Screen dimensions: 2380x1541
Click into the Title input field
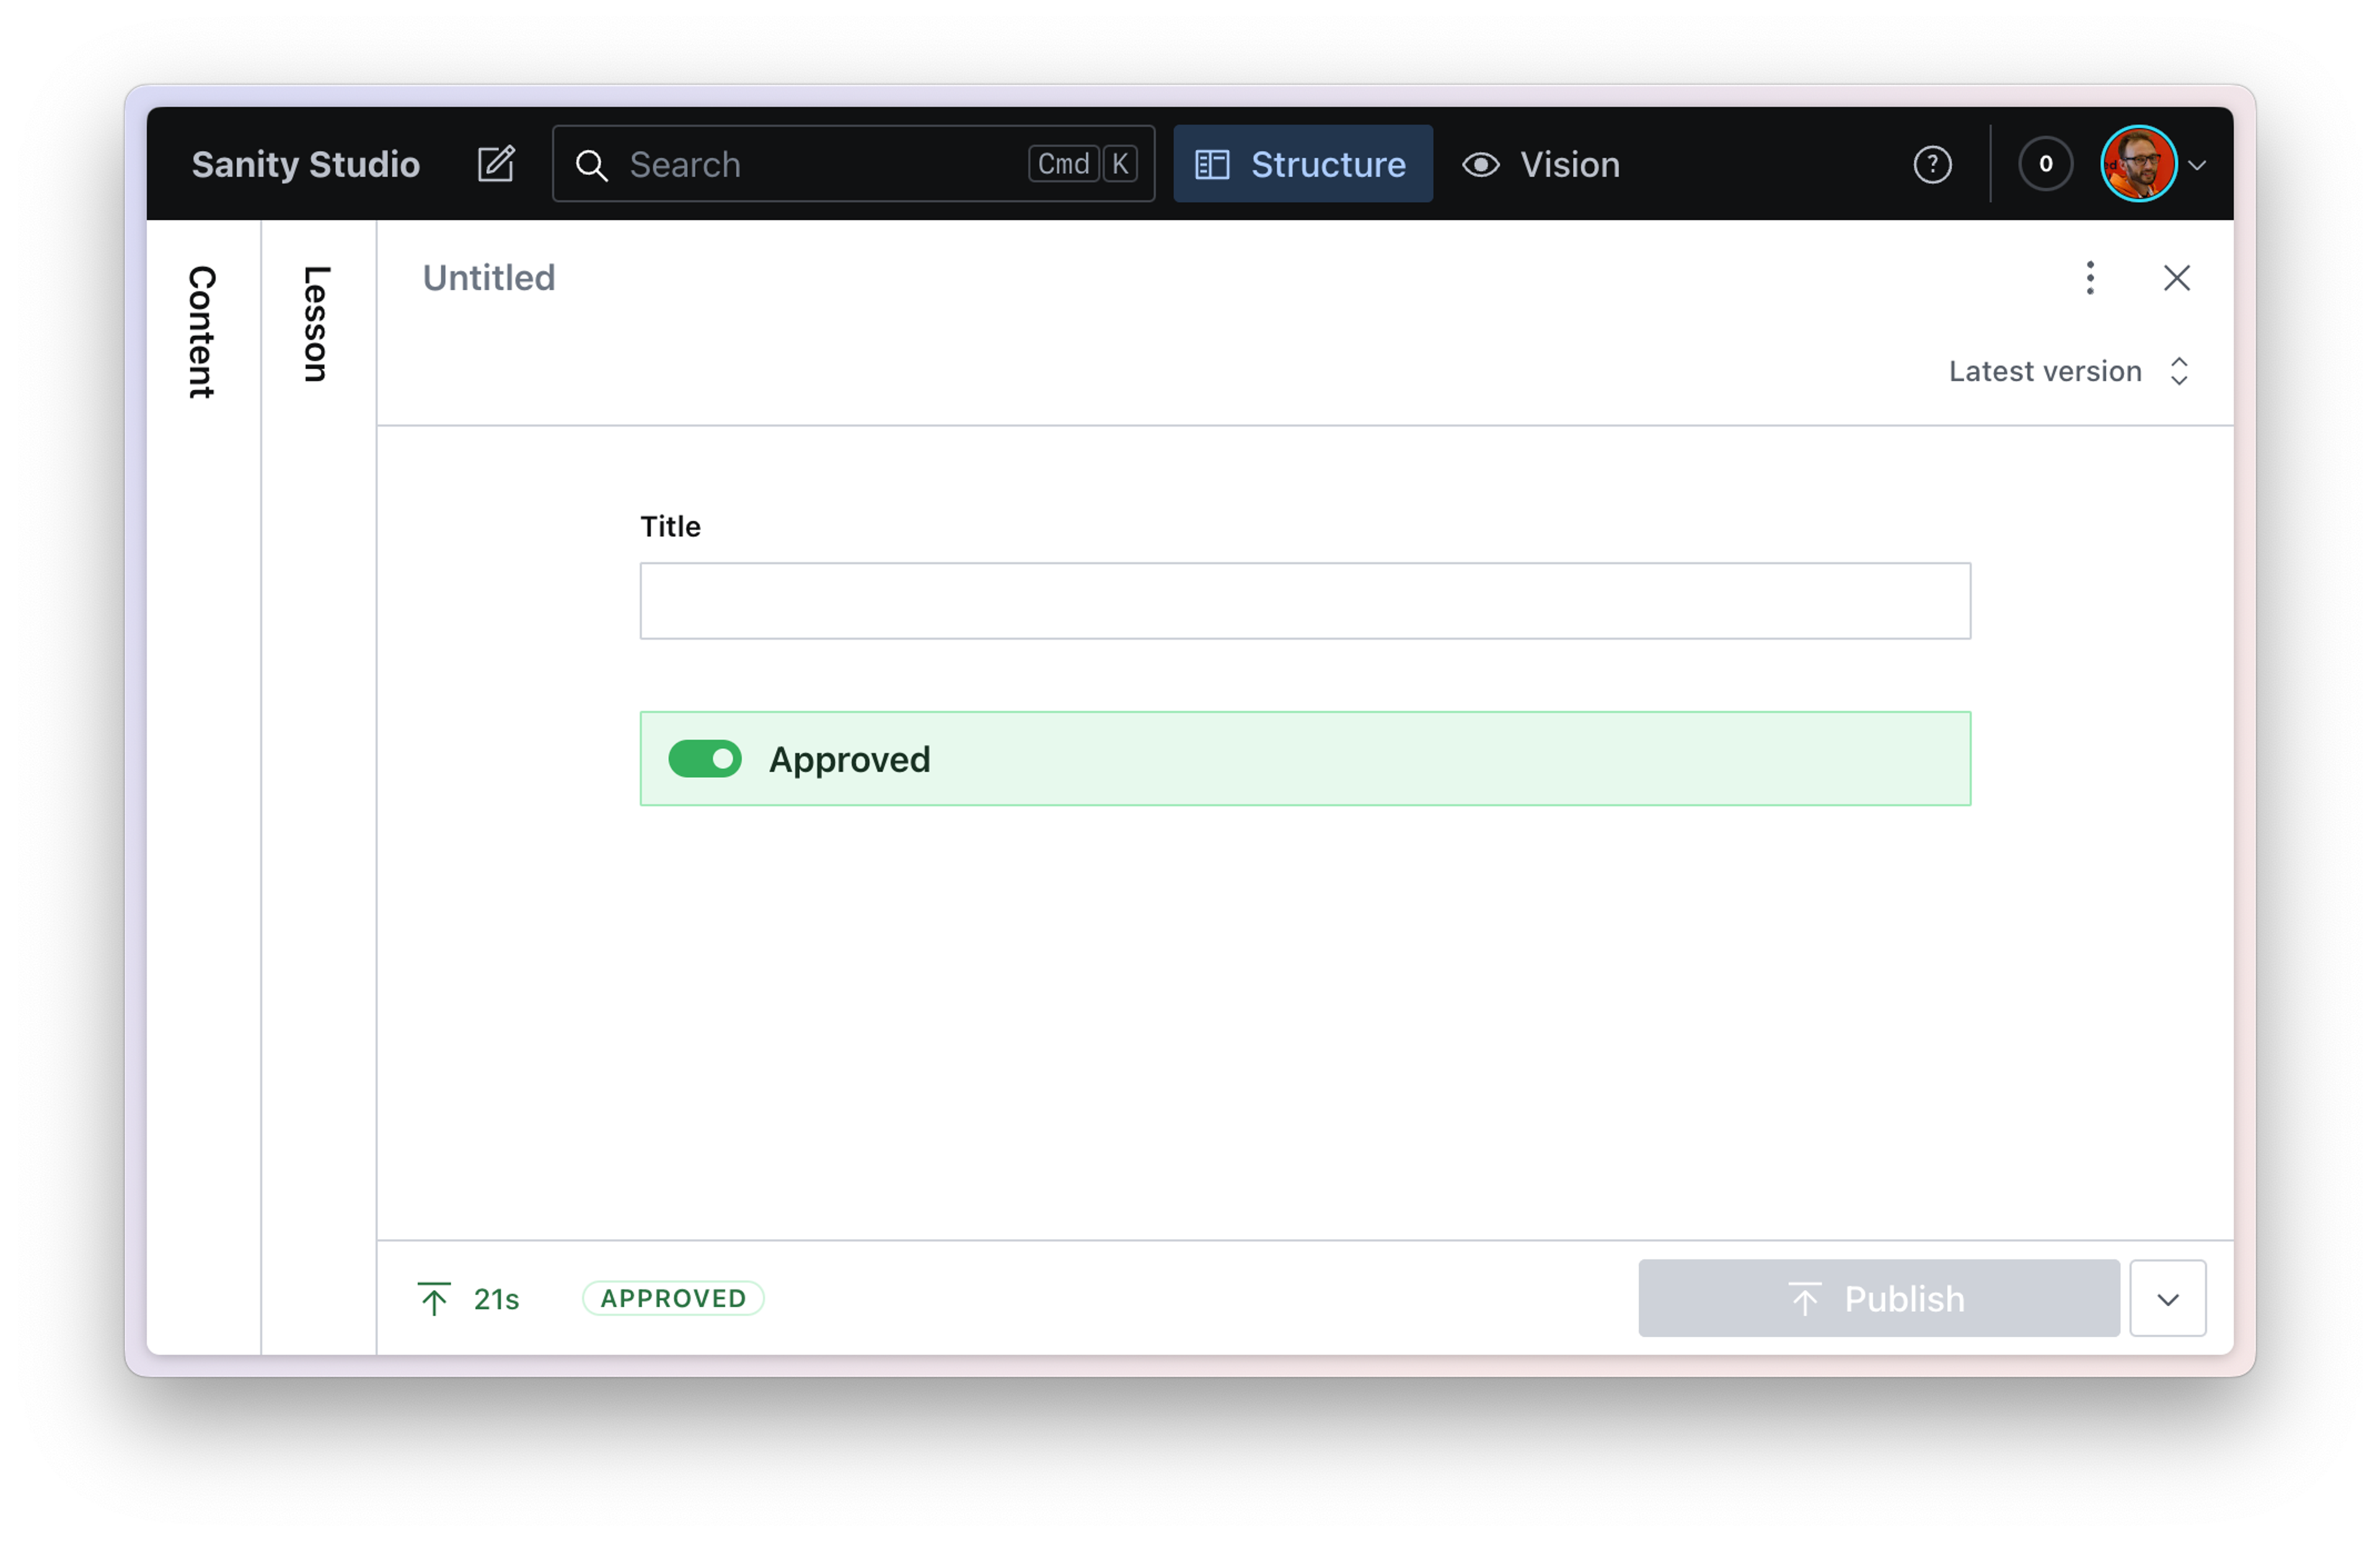[1304, 601]
